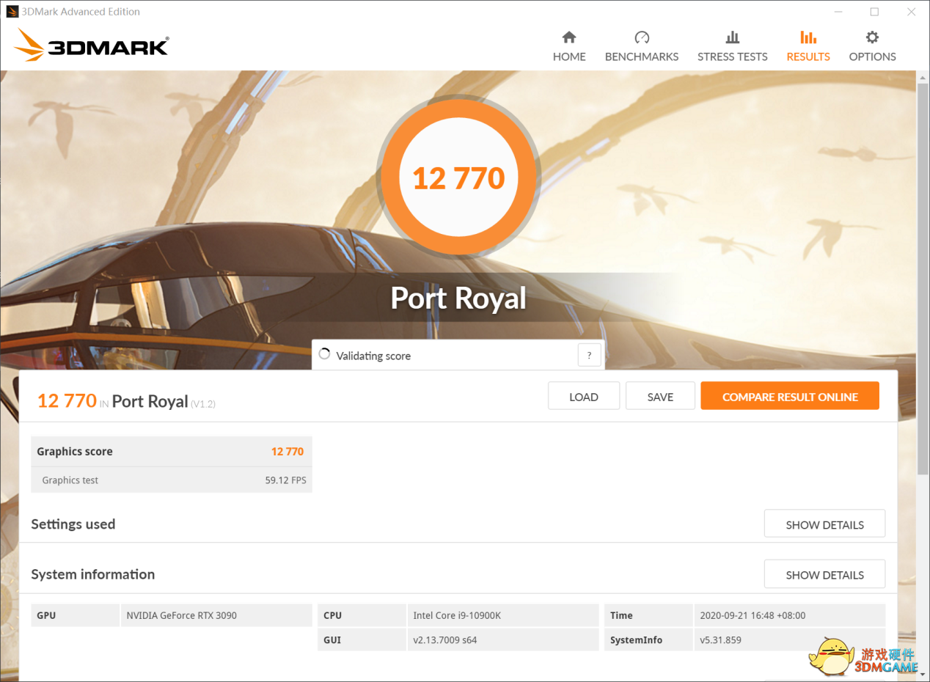The height and width of the screenshot is (682, 930).
Task: Click the GPU label cell
Action: 75,615
